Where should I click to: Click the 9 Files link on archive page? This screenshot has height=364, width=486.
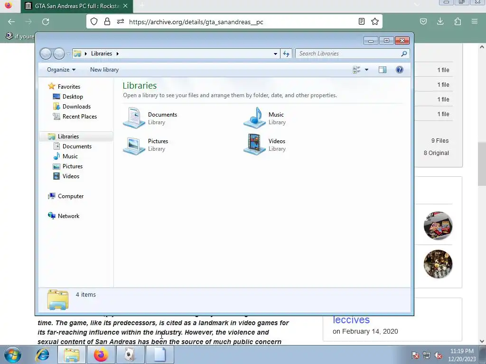coord(440,140)
